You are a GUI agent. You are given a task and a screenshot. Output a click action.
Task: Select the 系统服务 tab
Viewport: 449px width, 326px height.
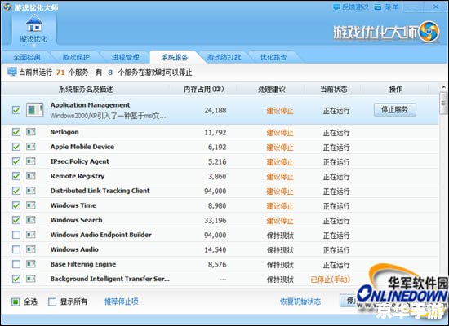pos(175,57)
